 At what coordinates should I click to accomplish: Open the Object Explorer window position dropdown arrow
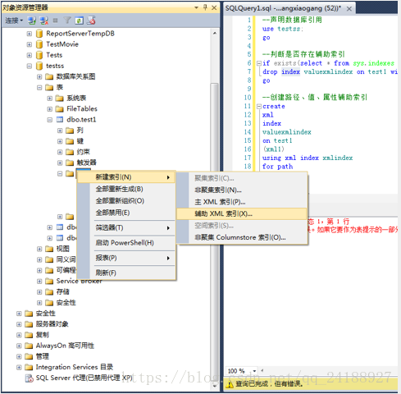196,7
